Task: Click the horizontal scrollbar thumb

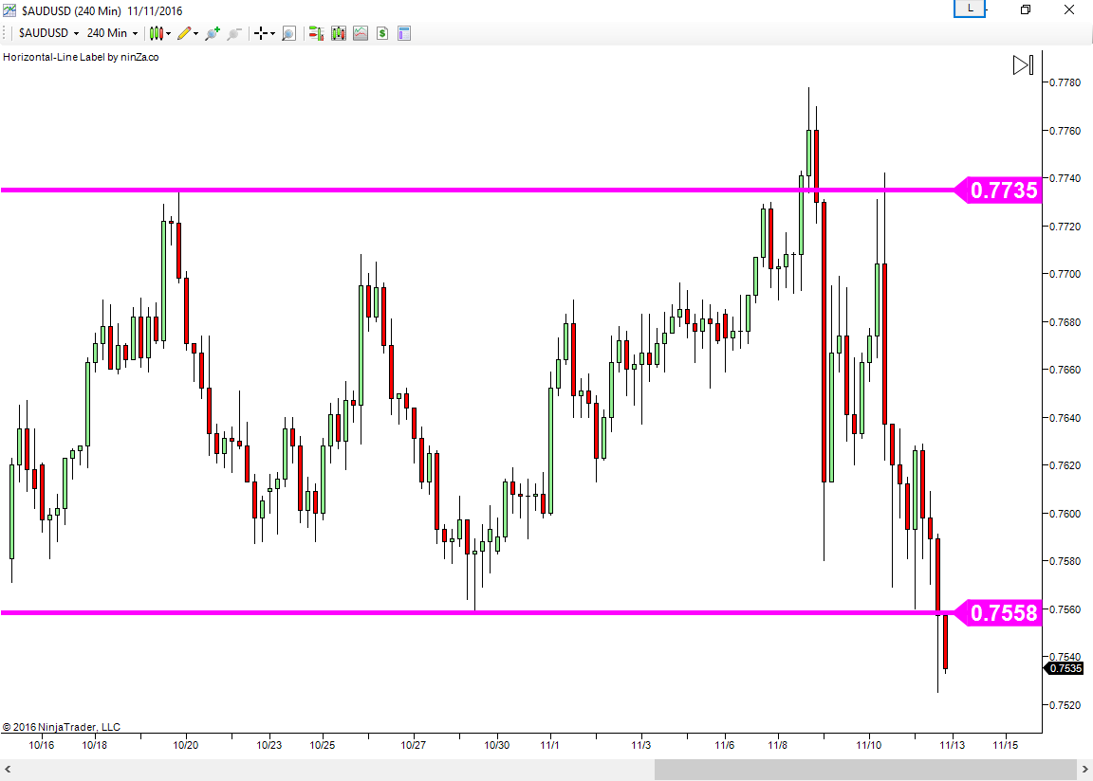Action: click(x=865, y=770)
